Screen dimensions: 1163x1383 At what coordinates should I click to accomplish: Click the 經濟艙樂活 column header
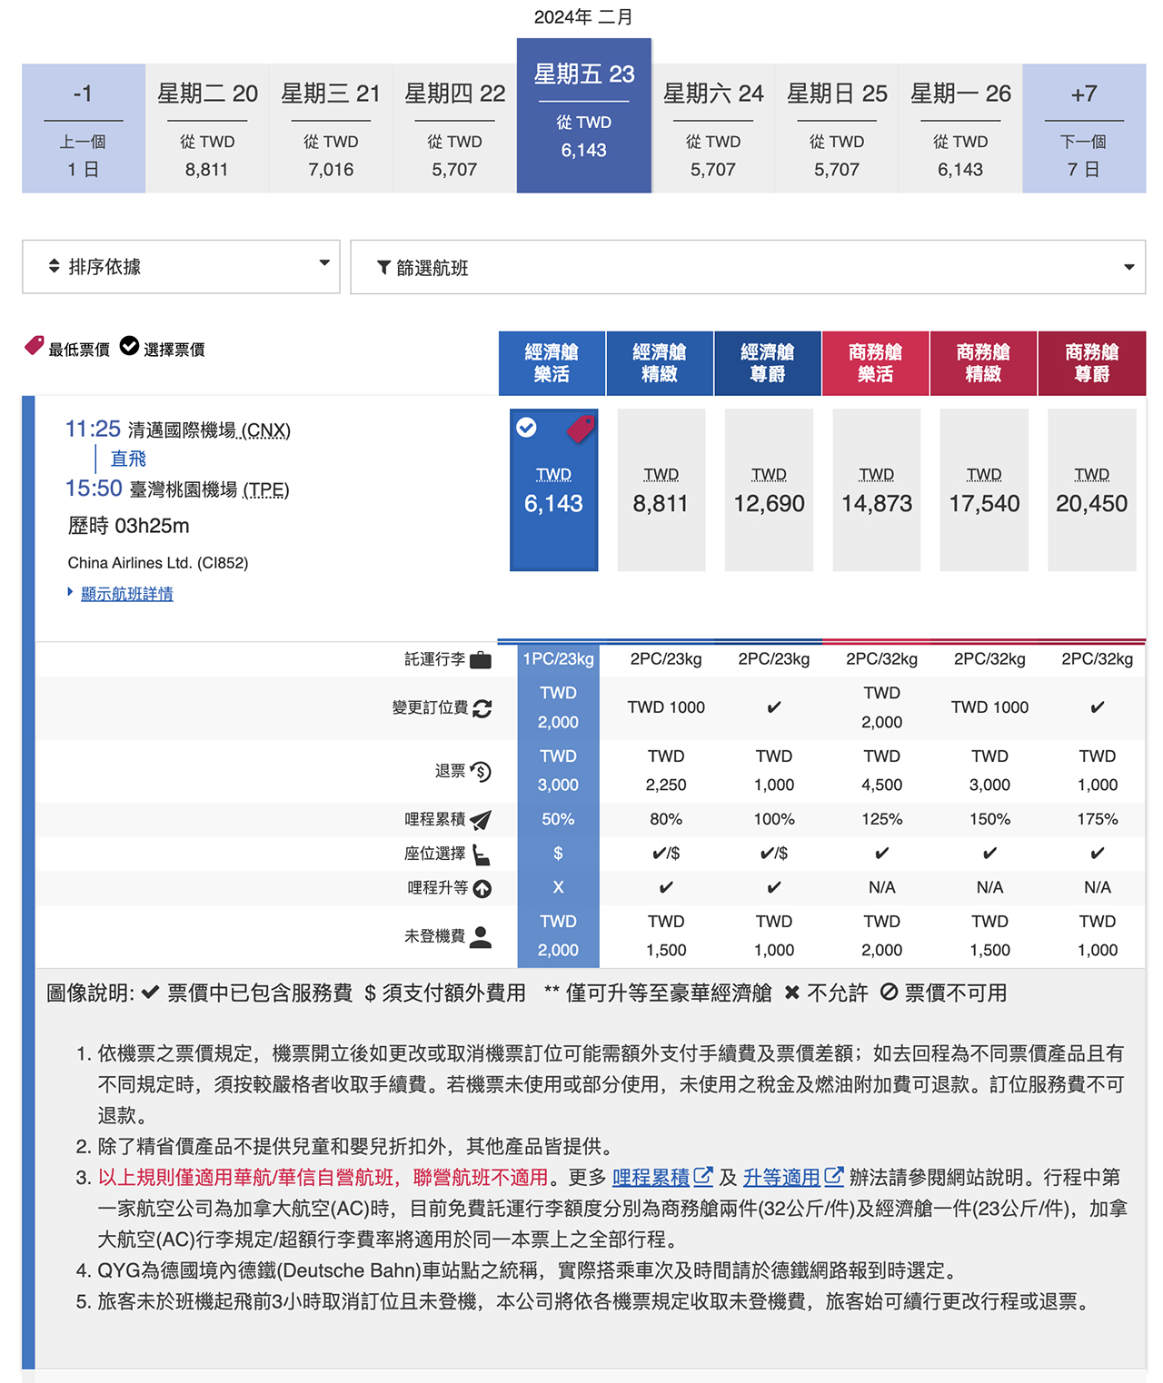coord(552,363)
